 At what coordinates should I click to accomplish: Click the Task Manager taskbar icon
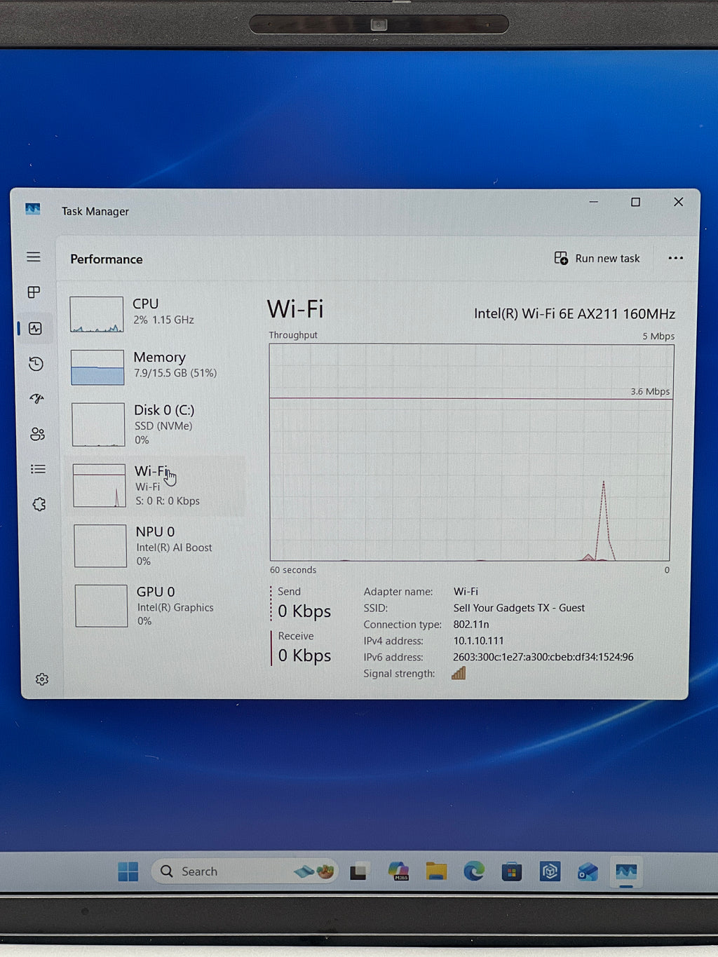626,871
